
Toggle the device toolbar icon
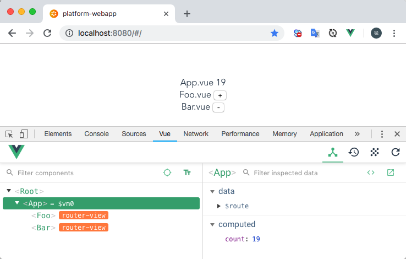click(24, 134)
